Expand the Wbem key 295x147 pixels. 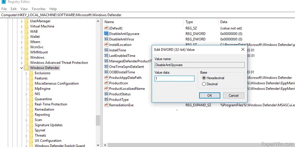click(x=22, y=42)
